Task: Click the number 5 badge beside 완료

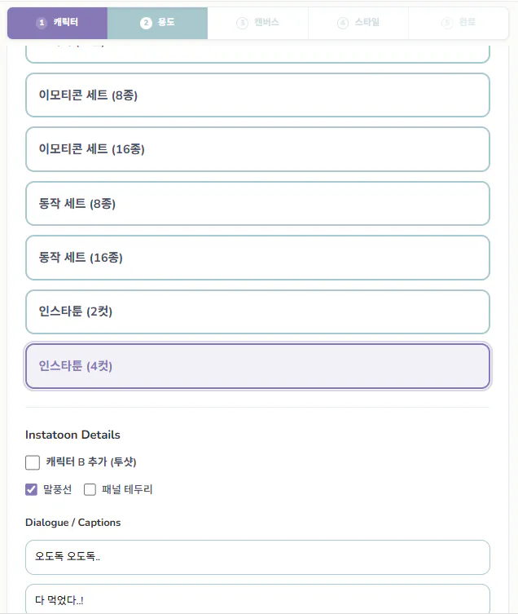Action: [446, 23]
